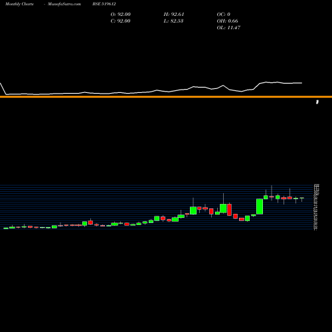The image size is (332, 332).
Task: Click the close value 'C: 92.00'
Action: pos(121,21)
